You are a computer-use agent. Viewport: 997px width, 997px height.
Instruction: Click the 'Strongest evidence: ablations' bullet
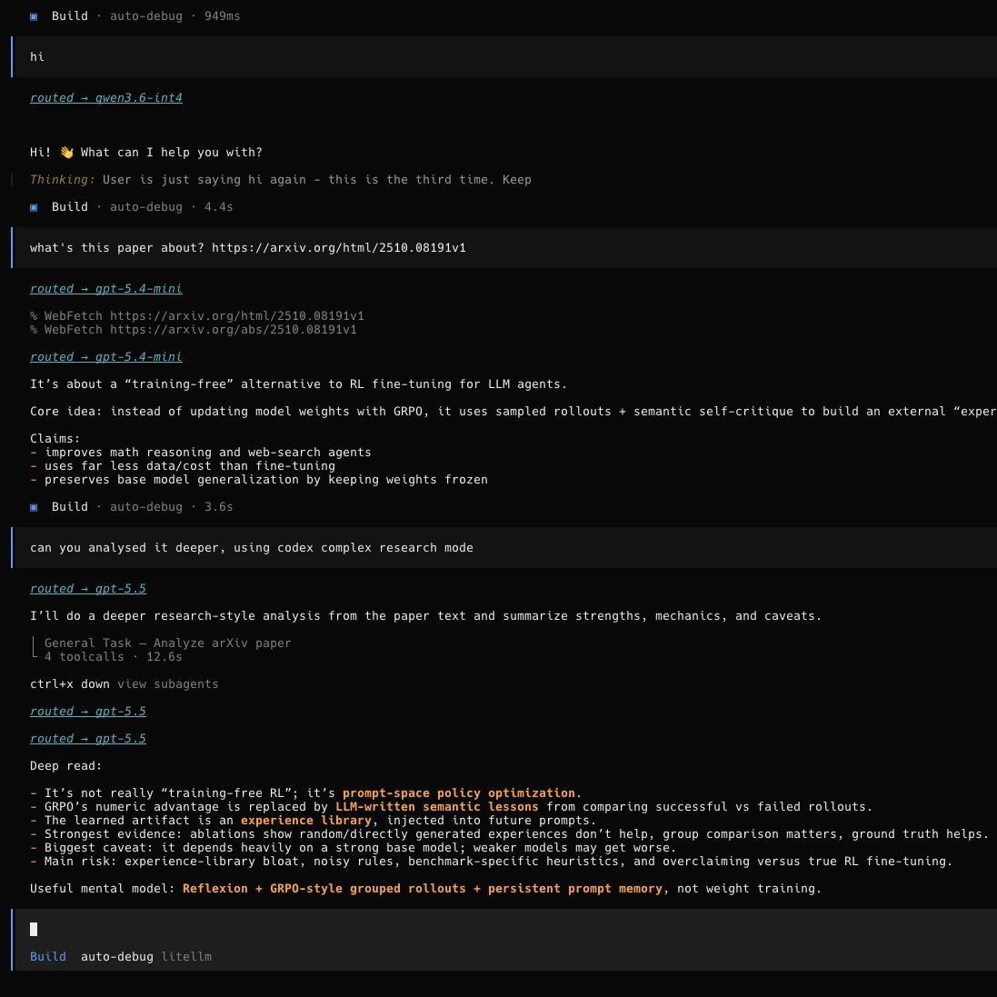509,833
